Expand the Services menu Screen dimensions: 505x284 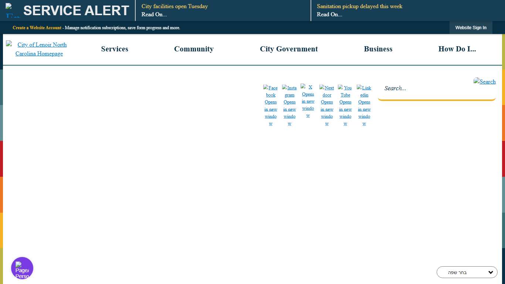[x=115, y=49]
